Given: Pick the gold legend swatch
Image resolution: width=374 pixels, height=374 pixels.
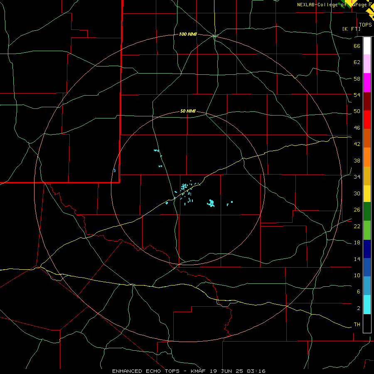Looking at the screenshot, I should click(x=367, y=176).
